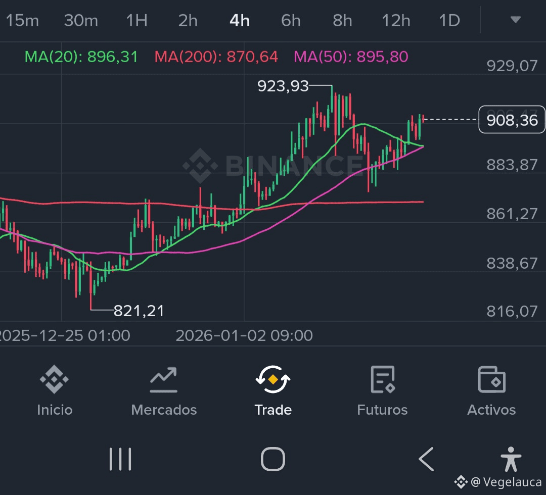Select the 30m timeframe
Viewport: 546px width, 495px height.
point(81,21)
